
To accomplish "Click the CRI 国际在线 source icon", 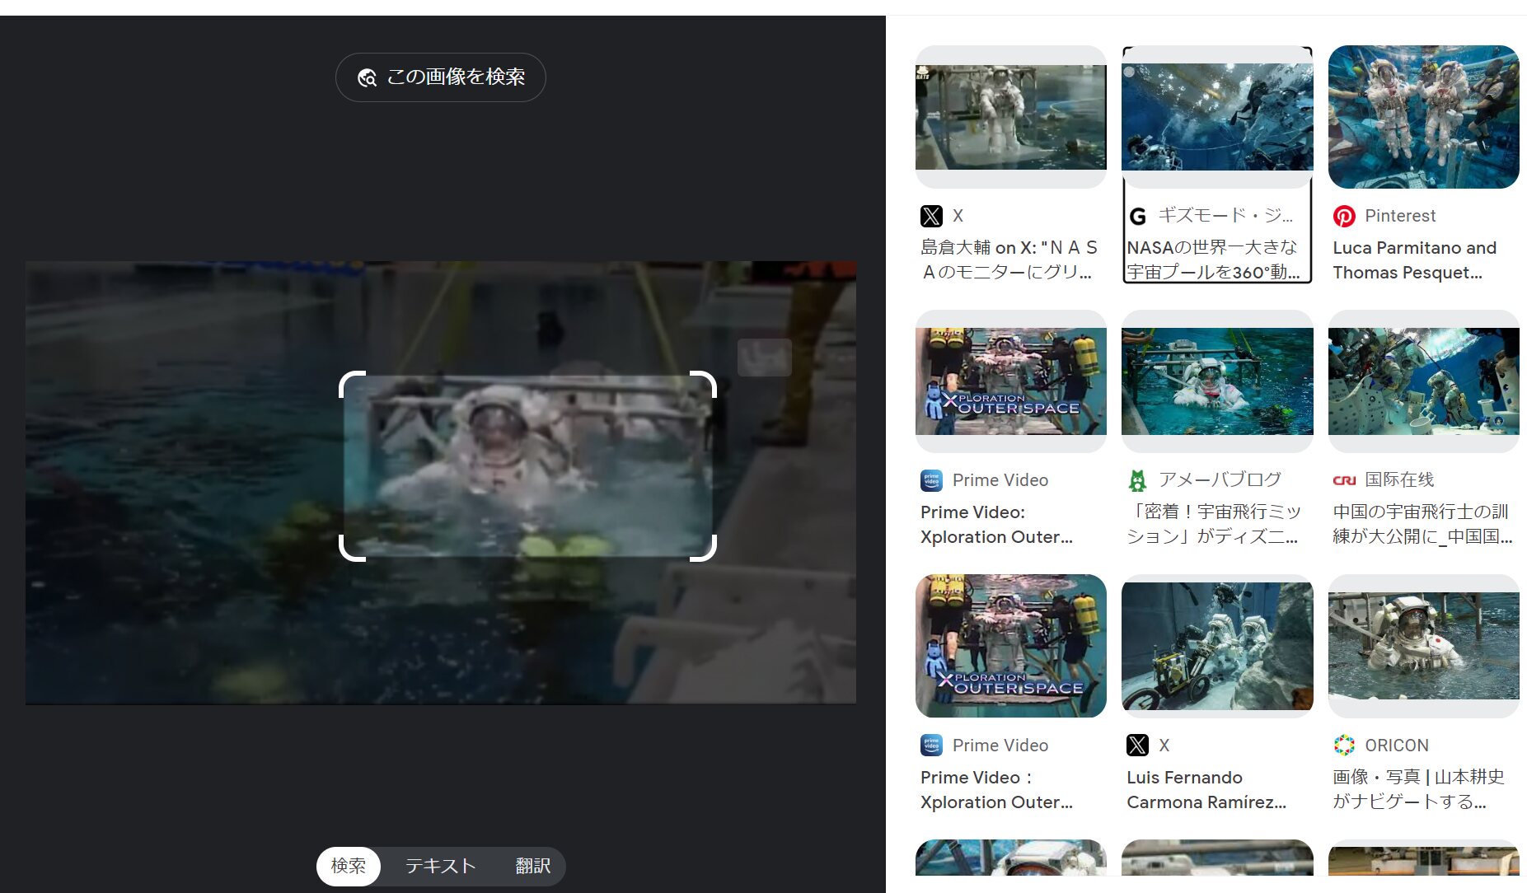I will pyautogui.click(x=1344, y=480).
